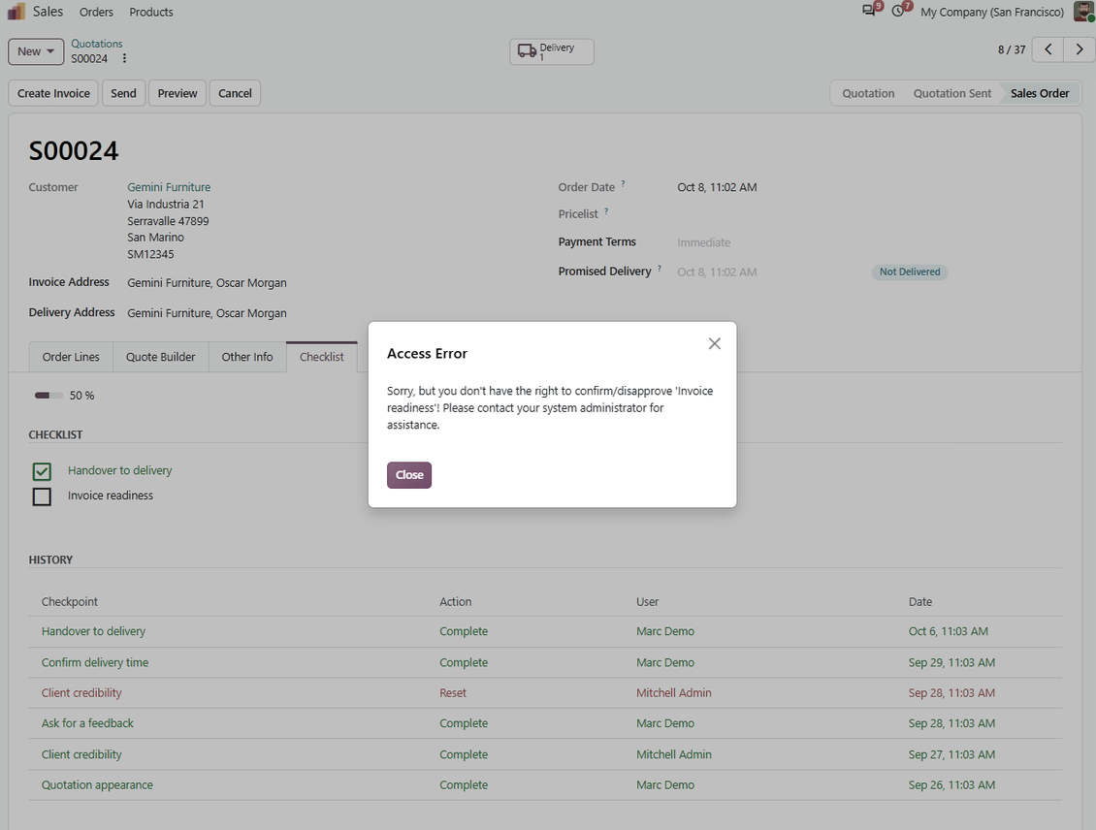The width and height of the screenshot is (1096, 830).
Task: Uncheck Handover to delivery checkbox
Action: tap(42, 471)
